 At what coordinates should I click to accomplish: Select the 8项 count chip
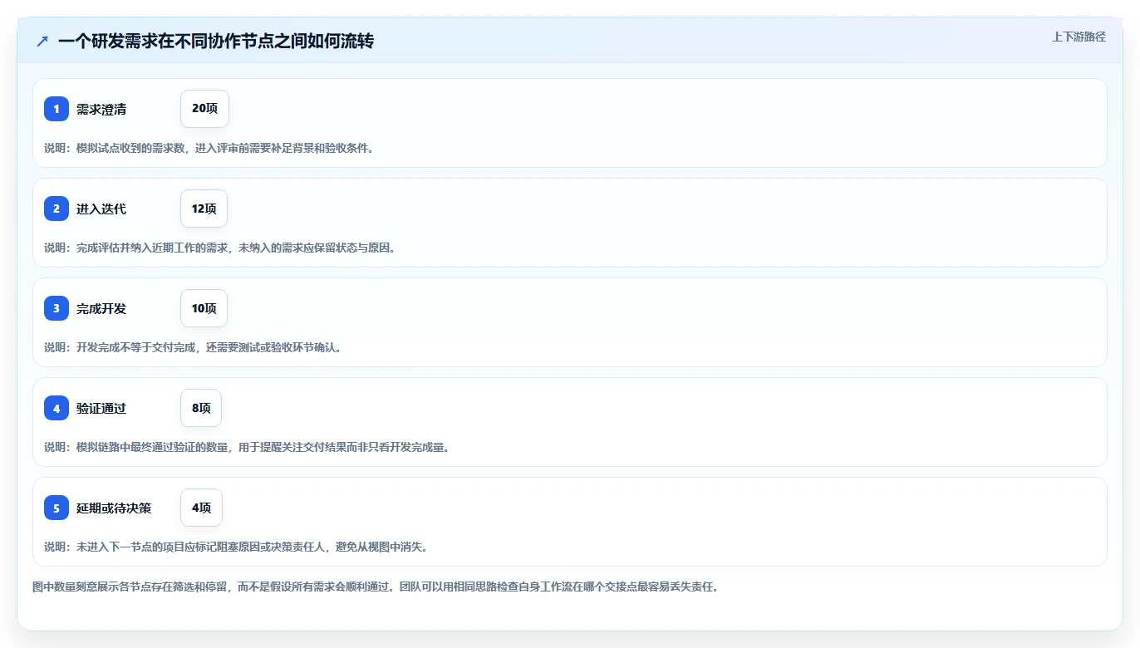click(201, 408)
